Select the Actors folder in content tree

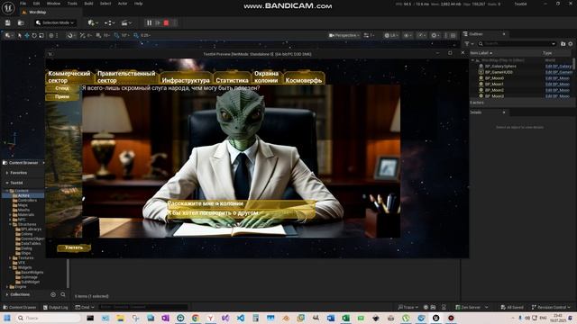pyautogui.click(x=24, y=196)
